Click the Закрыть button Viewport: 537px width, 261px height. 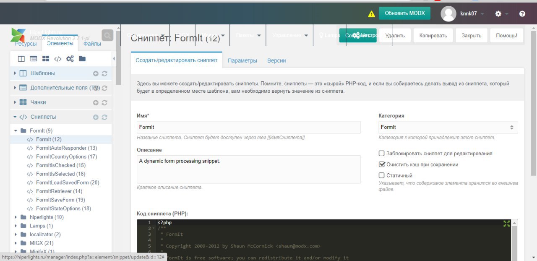point(472,36)
